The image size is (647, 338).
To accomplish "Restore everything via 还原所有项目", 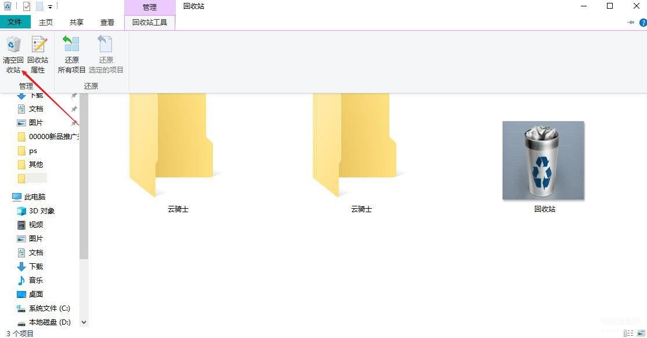I will 71,54.
